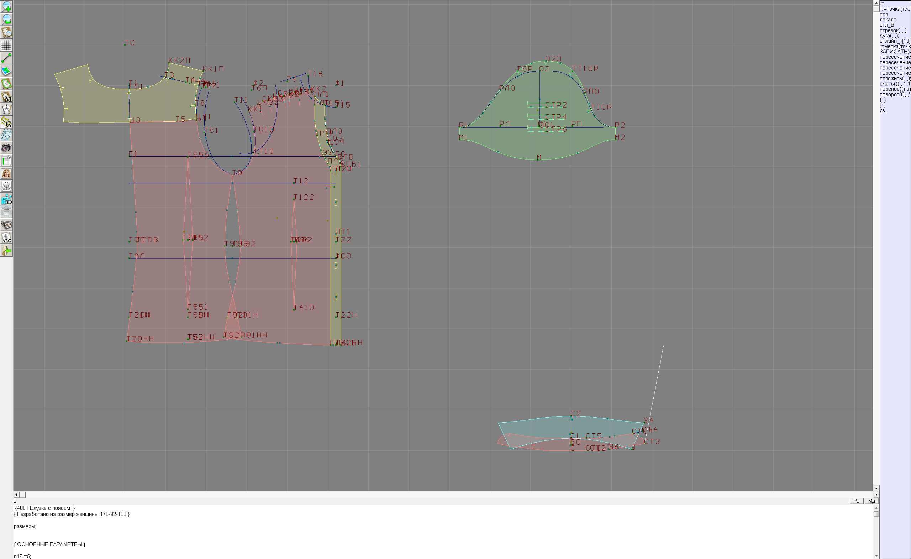Click the exit door arrow icon
The width and height of the screenshot is (911, 559).
pos(6,251)
